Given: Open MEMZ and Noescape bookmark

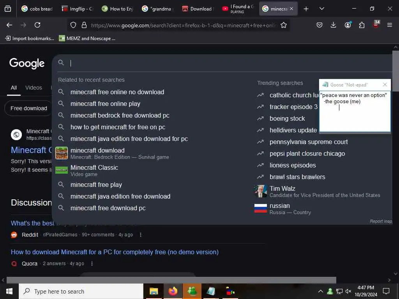Looking at the screenshot, I should point(87,39).
